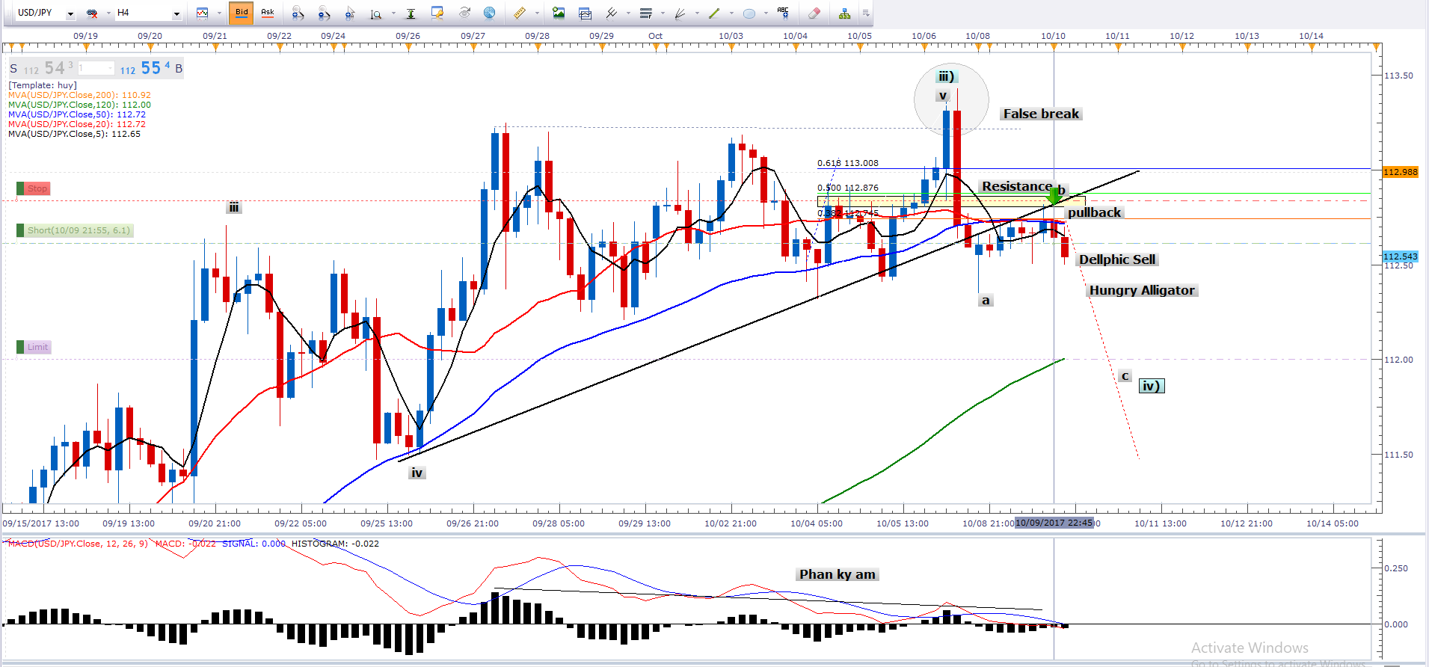Toggle the Bid price display button
Viewport: 1429px width, 667px height.
242,13
